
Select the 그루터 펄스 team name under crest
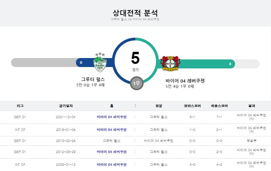click(93, 79)
